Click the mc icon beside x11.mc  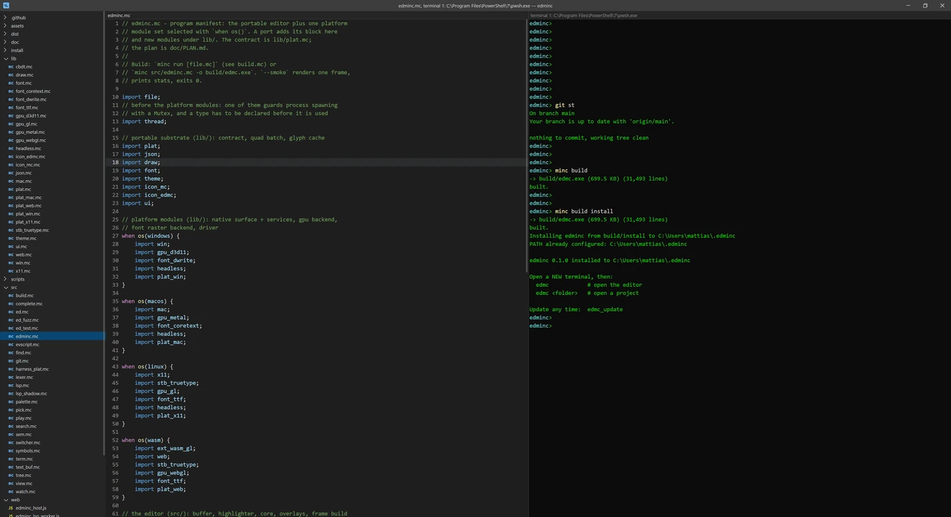[11, 271]
